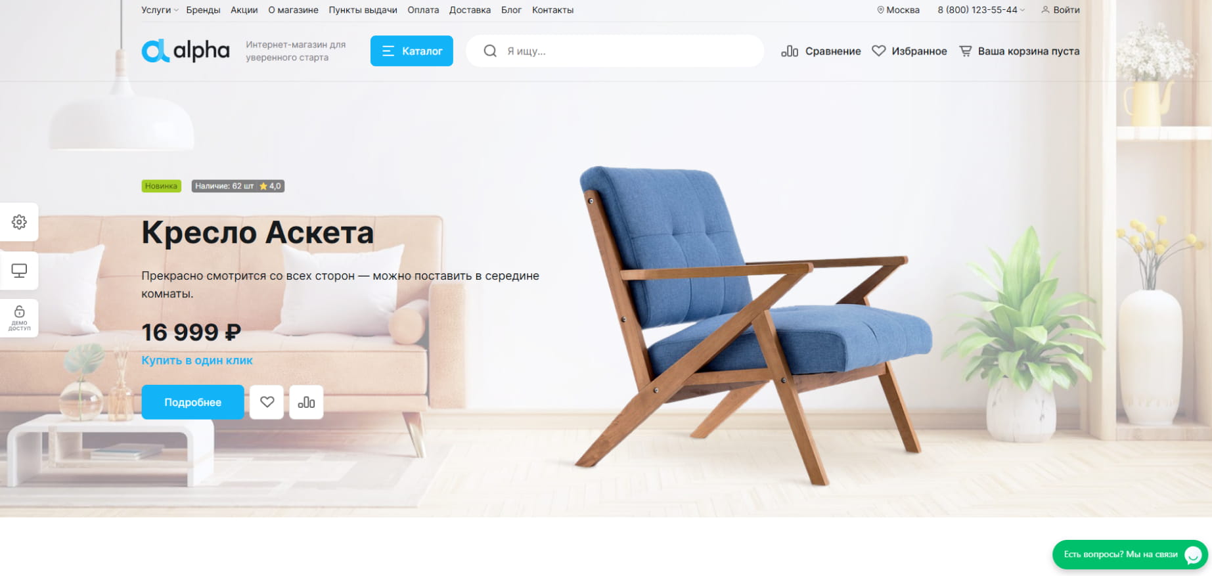
Task: Expand the Услуги dropdown menu
Action: (x=160, y=10)
